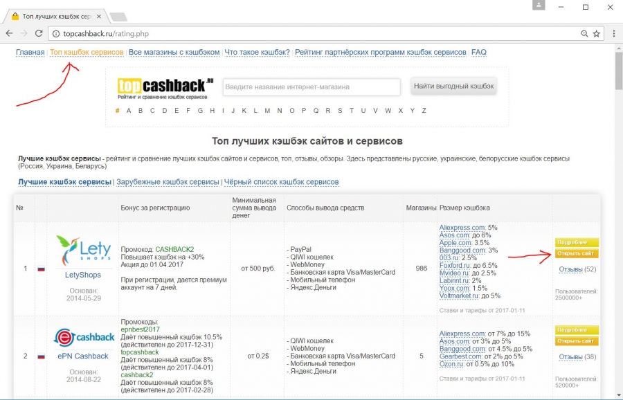
Task: Select promo code topcashback text
Action: click(139, 352)
